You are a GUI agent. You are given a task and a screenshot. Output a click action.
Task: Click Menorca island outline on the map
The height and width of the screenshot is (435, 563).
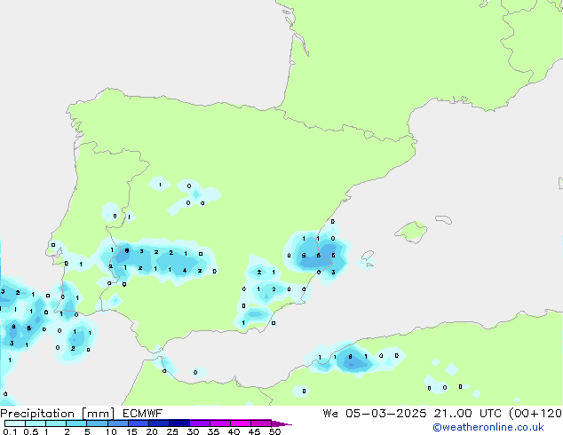[x=444, y=219]
